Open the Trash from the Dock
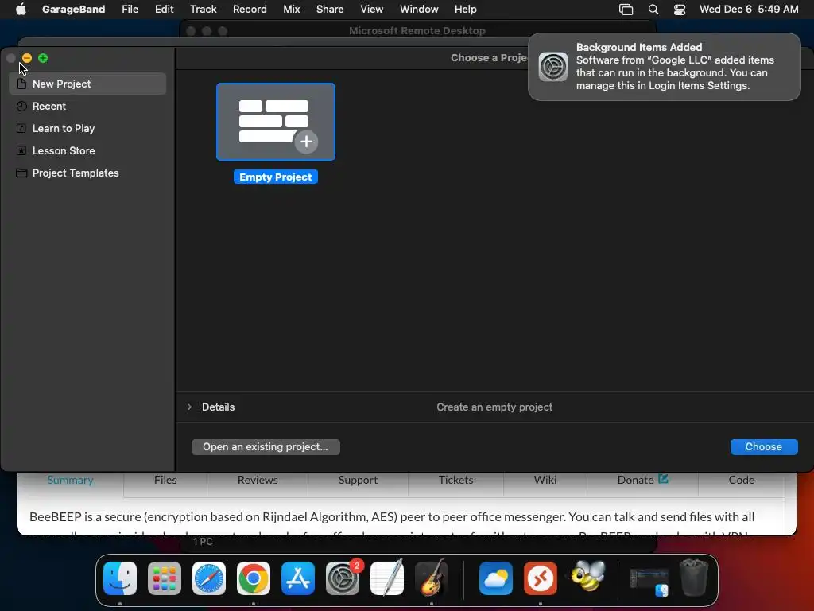814x611 pixels. 694,578
